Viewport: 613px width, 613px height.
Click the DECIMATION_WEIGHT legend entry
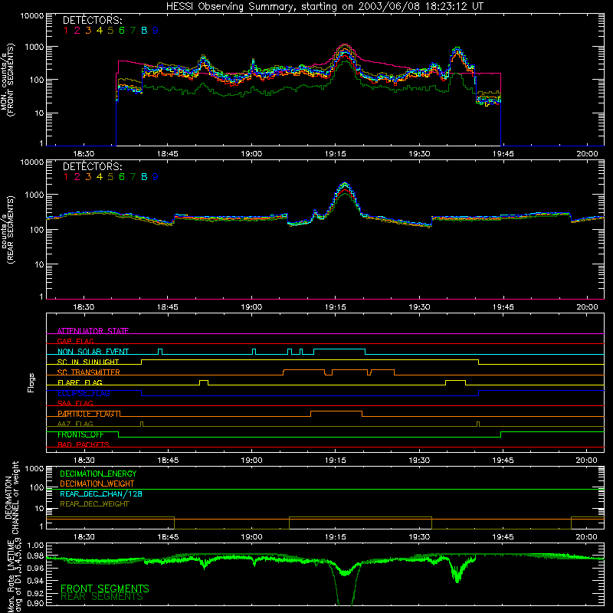pos(97,484)
